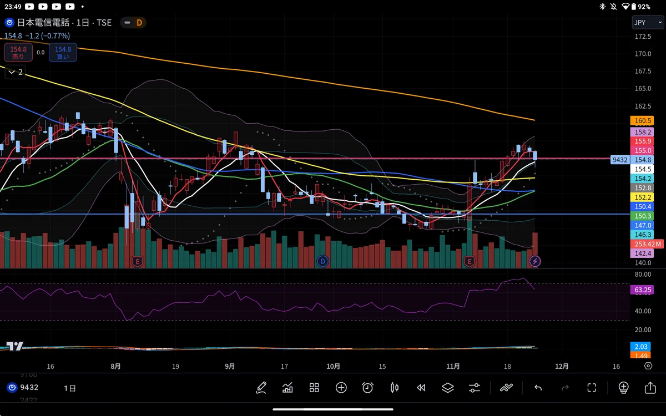This screenshot has width=666, height=416.
Task: Tap the dividend D marker on chart
Action: click(x=323, y=260)
